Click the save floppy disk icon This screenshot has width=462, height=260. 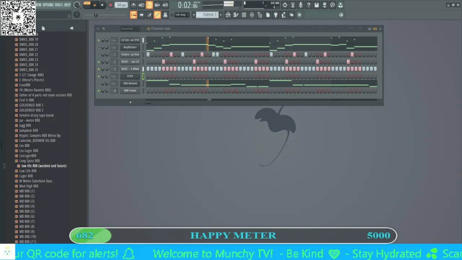click(317, 5)
